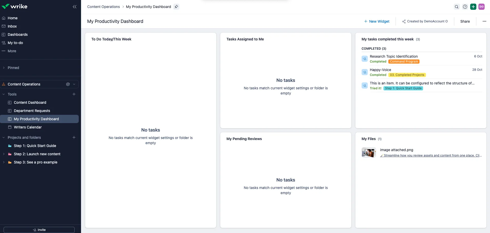Show More sidebar options
This screenshot has height=233, width=490.
click(12, 51)
